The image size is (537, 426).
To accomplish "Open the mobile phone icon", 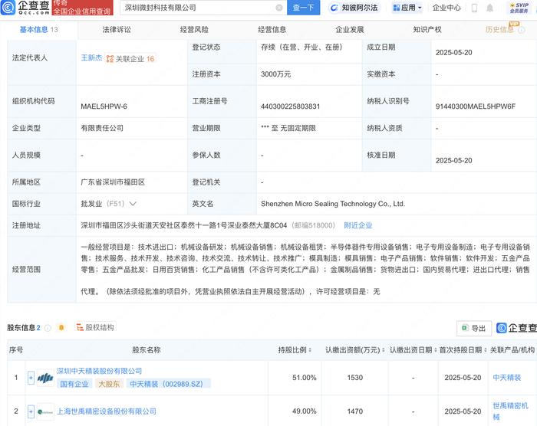I will (x=474, y=8).
